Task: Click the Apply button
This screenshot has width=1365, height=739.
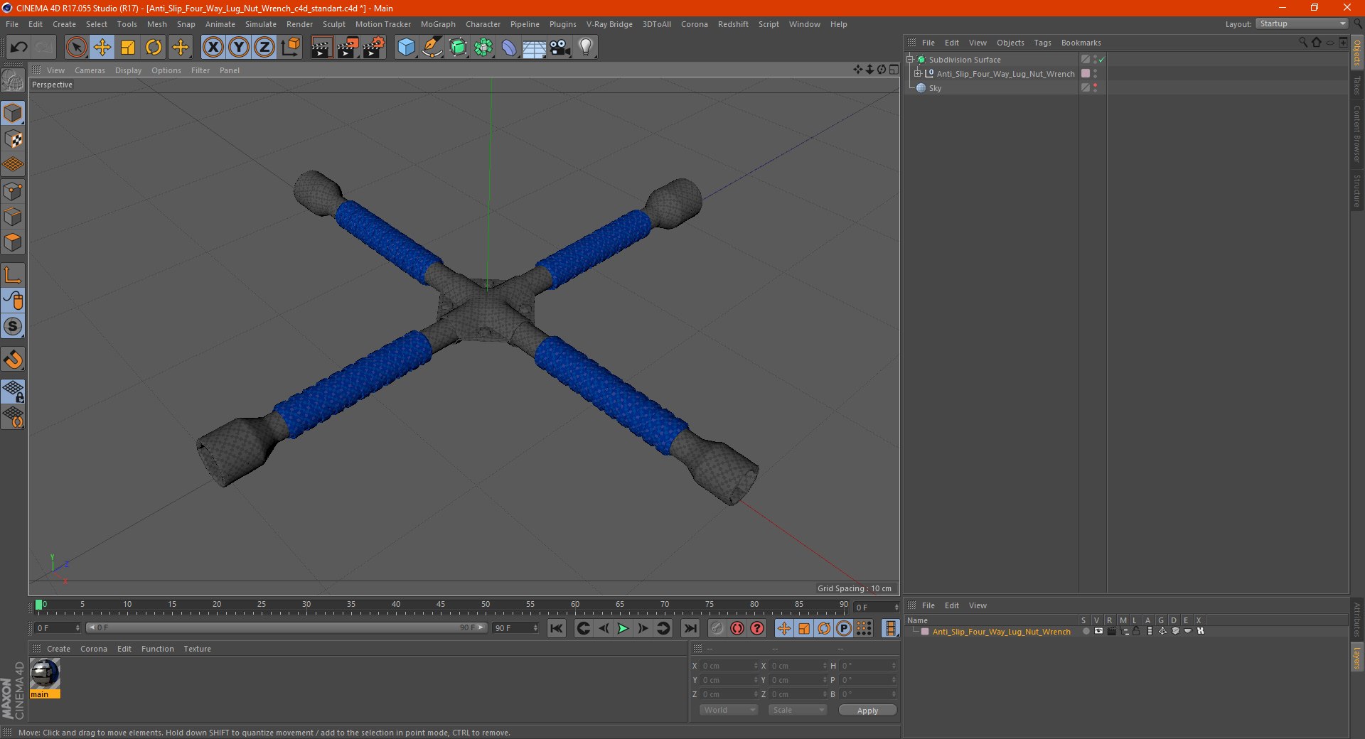Action: [867, 710]
